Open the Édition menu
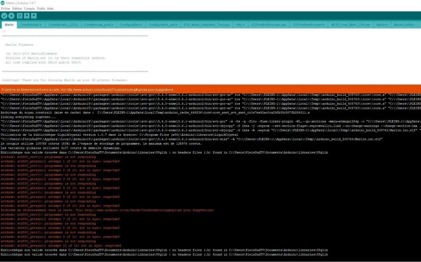 (17, 8)
